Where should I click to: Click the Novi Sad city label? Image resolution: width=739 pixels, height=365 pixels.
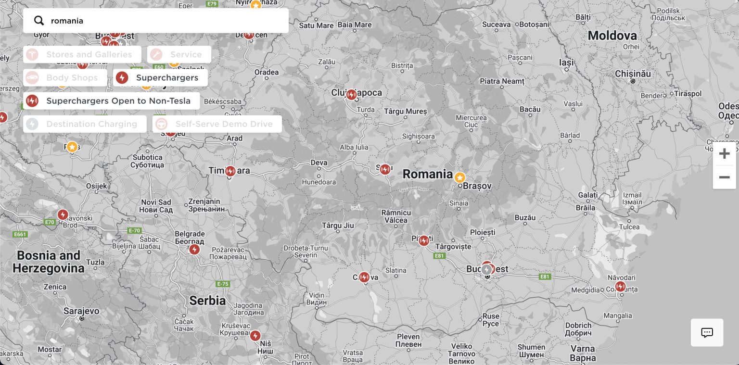tap(156, 206)
